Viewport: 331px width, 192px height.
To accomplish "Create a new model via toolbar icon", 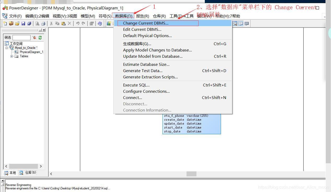I will (5, 23).
